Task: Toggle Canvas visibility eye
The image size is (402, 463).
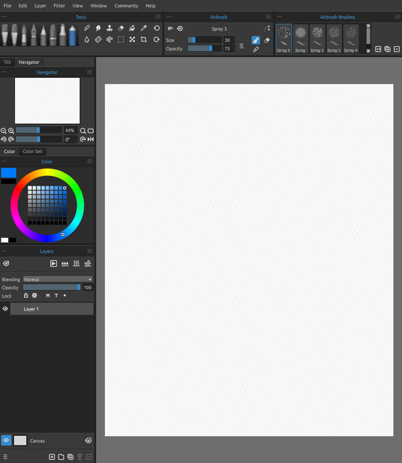Action: coord(6,440)
